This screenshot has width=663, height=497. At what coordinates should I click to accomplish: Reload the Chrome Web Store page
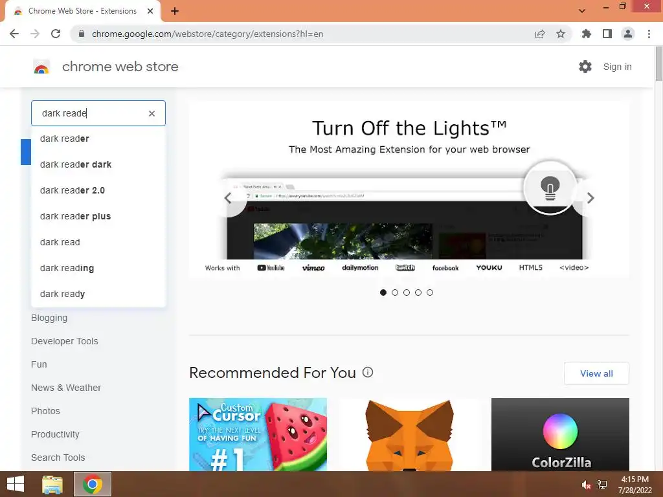pos(56,34)
